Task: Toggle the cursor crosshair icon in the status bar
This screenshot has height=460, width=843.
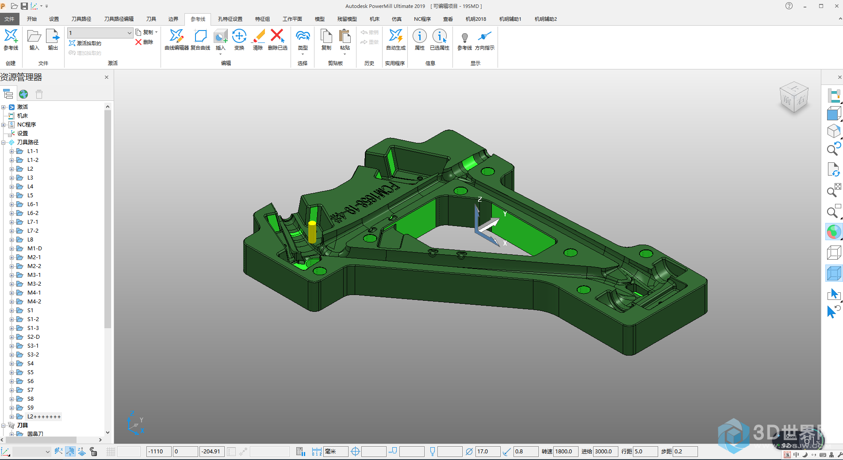Action: point(355,452)
